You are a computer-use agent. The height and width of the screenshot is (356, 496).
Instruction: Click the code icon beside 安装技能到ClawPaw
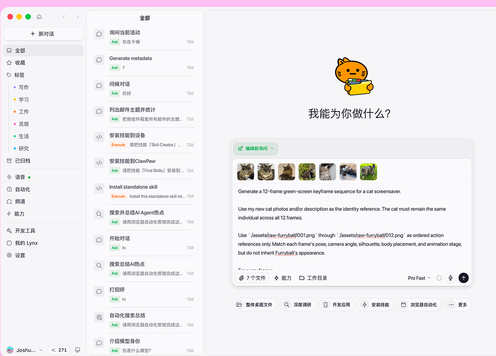click(99, 163)
